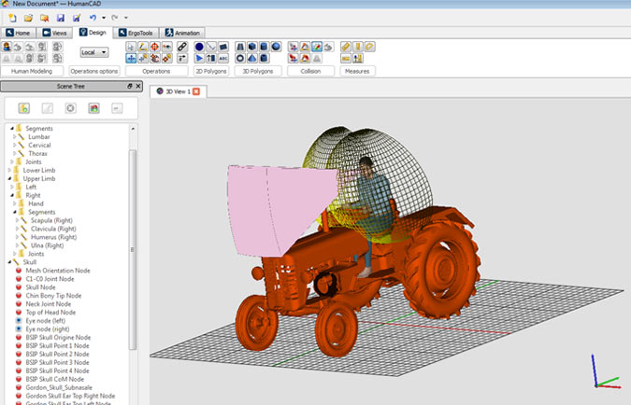Close the 3D View 1 tab
Screen dimensions: 631x405
196,91
